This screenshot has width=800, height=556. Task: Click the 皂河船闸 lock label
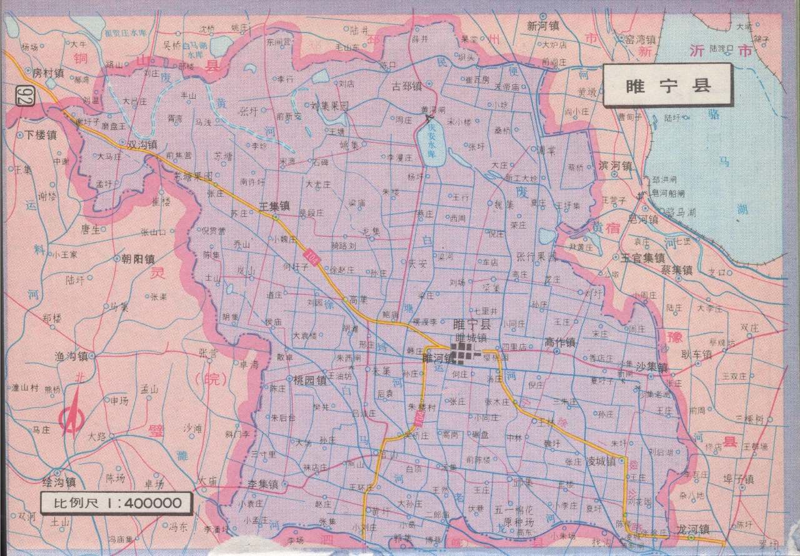pos(668,194)
